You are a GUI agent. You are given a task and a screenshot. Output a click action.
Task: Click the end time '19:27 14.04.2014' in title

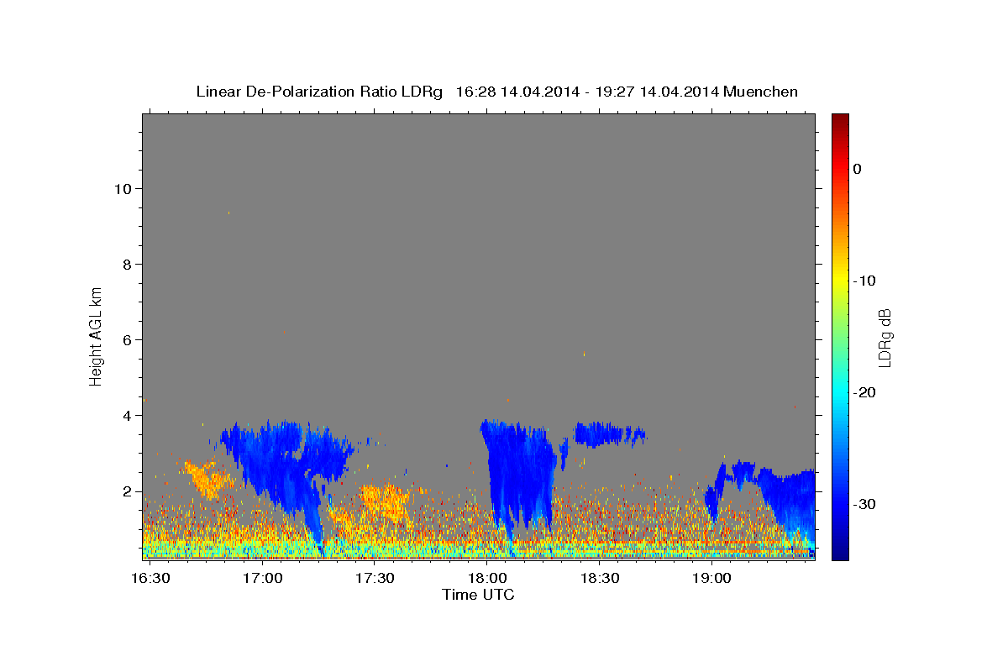point(656,92)
